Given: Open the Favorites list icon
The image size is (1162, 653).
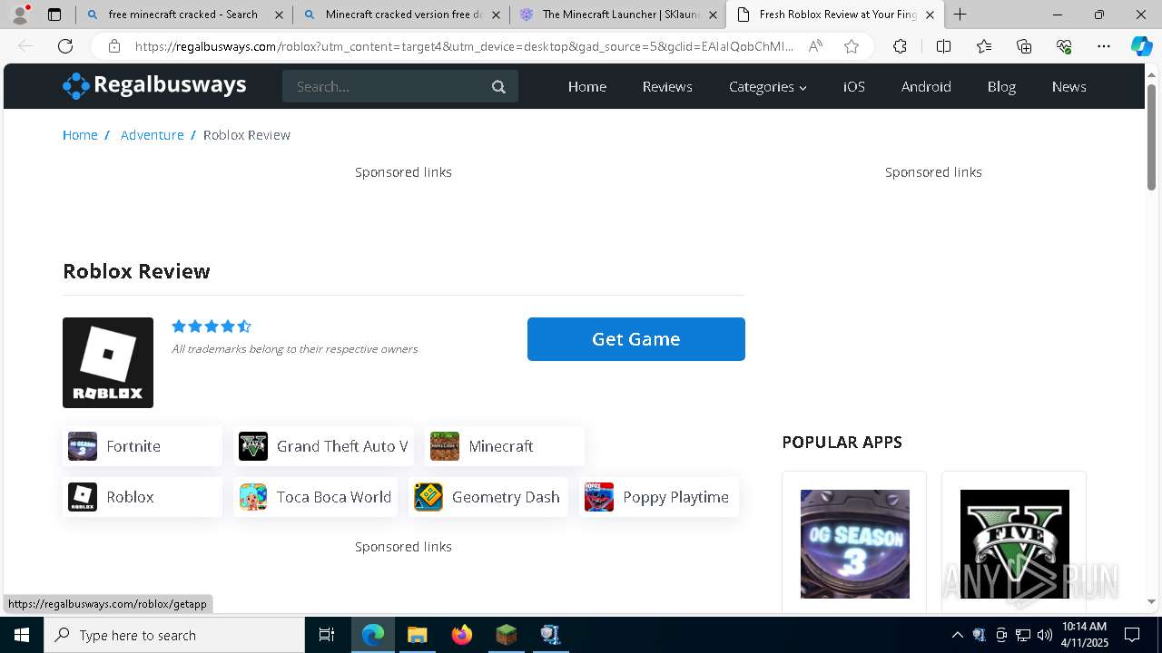Looking at the screenshot, I should tap(984, 46).
